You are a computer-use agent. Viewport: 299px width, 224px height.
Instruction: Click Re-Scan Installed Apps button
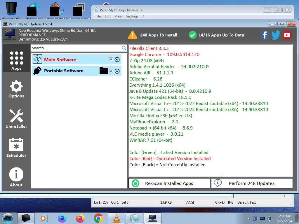tap(169, 183)
